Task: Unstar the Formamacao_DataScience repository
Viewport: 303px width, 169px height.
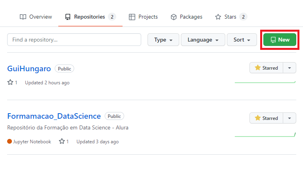Action: pyautogui.click(x=266, y=118)
